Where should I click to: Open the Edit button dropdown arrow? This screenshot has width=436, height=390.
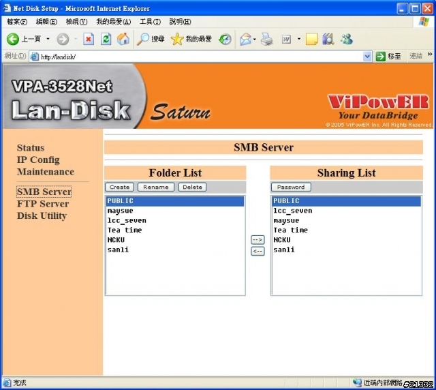pos(299,39)
